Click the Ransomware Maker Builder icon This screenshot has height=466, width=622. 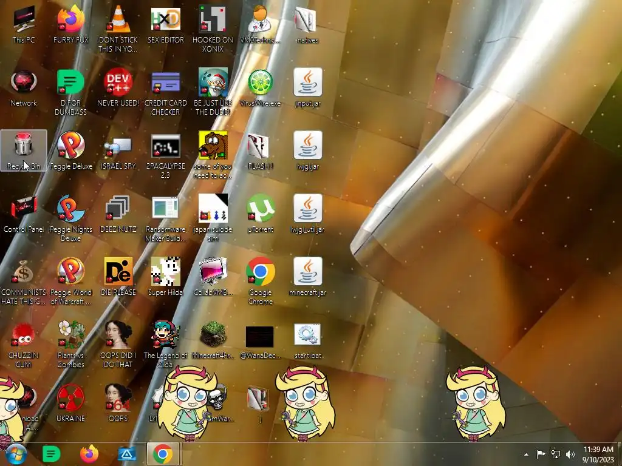(165, 218)
